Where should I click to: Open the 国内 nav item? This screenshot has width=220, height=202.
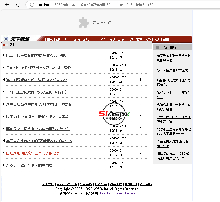pos(77,40)
